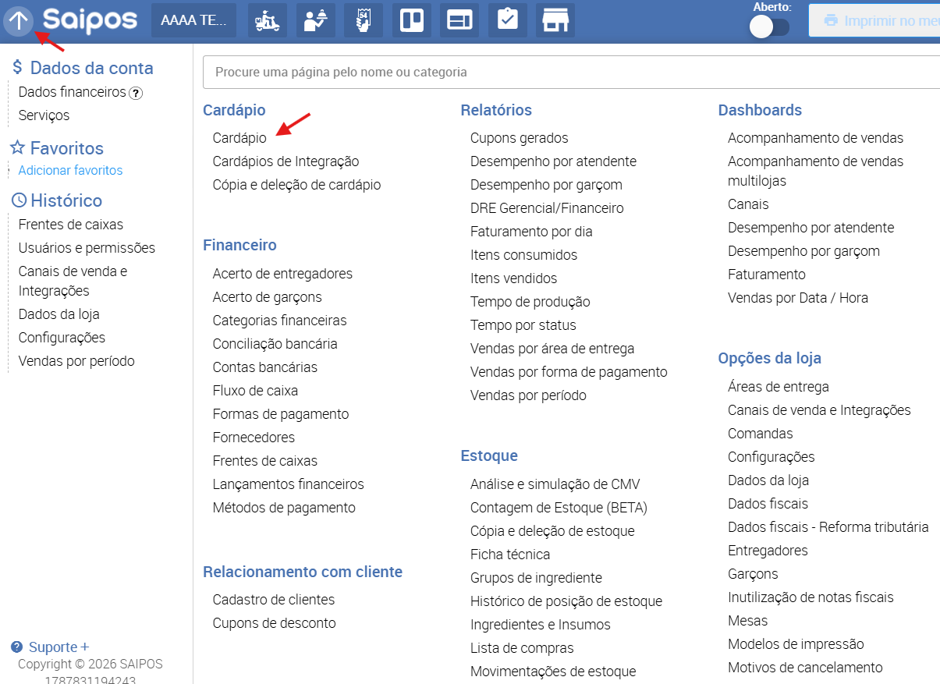Open the delivery motorcycle icon
Viewport: 940px width, 684px height.
[268, 20]
